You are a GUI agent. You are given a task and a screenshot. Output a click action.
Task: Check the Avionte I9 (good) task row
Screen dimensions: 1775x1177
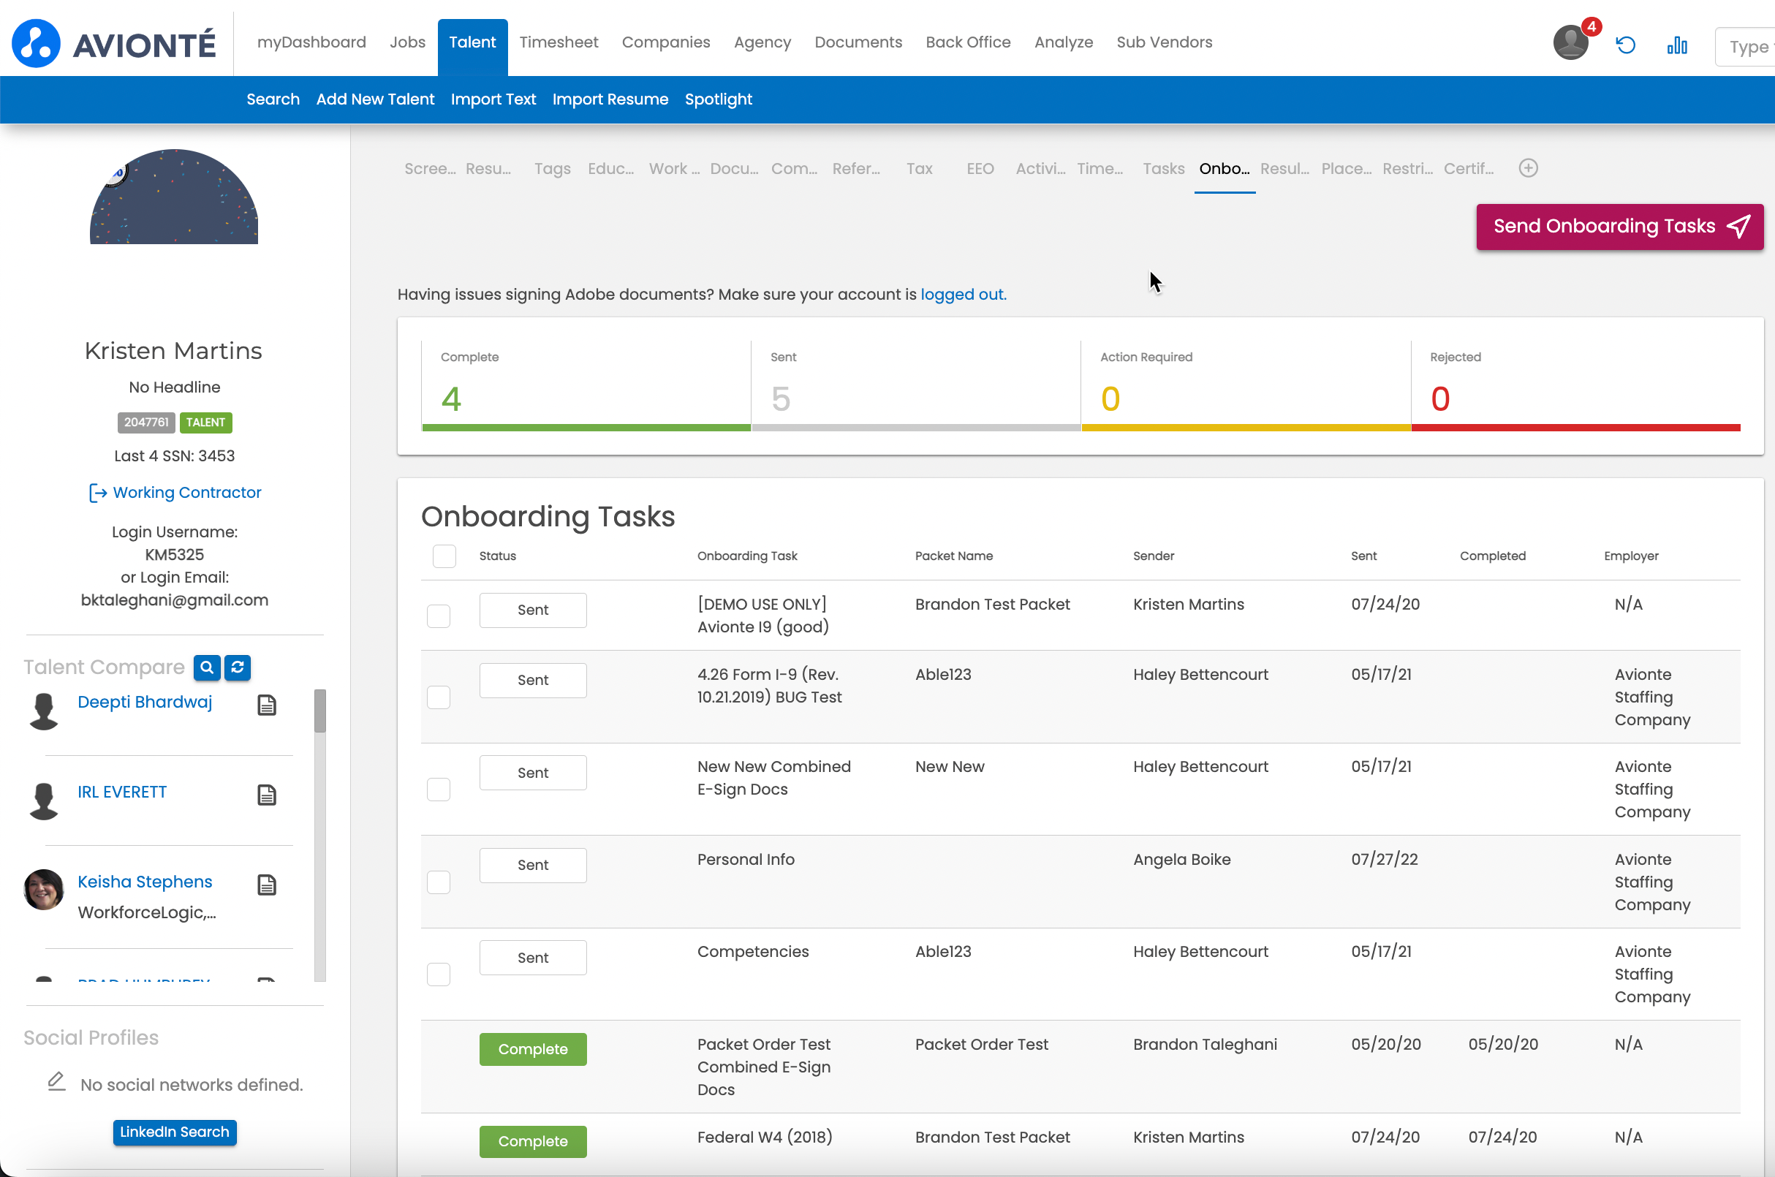[439, 616]
